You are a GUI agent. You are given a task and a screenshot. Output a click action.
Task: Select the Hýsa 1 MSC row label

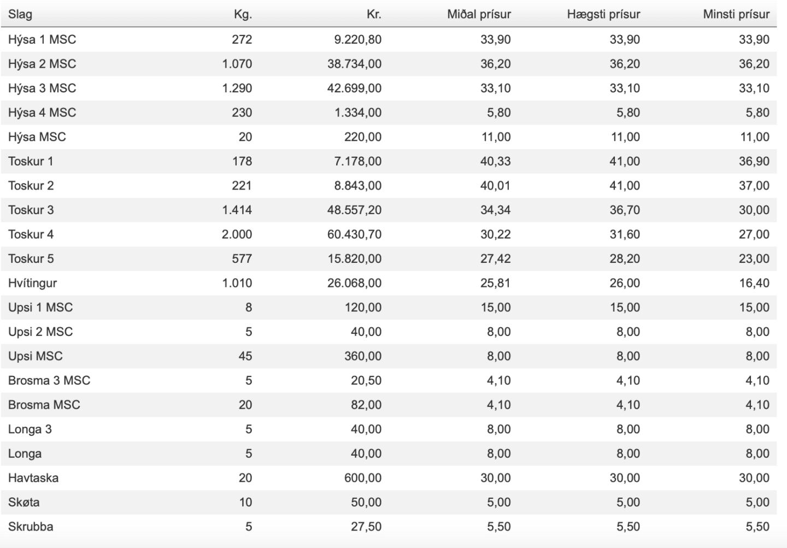pyautogui.click(x=42, y=39)
